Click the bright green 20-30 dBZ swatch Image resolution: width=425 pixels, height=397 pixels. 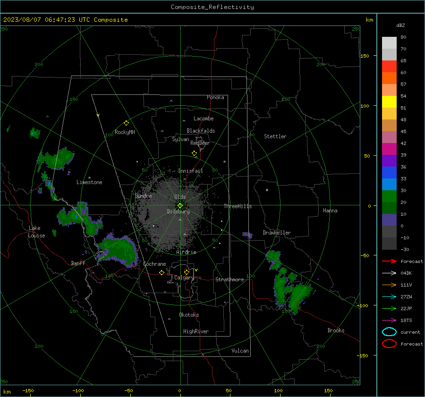[x=389, y=196]
